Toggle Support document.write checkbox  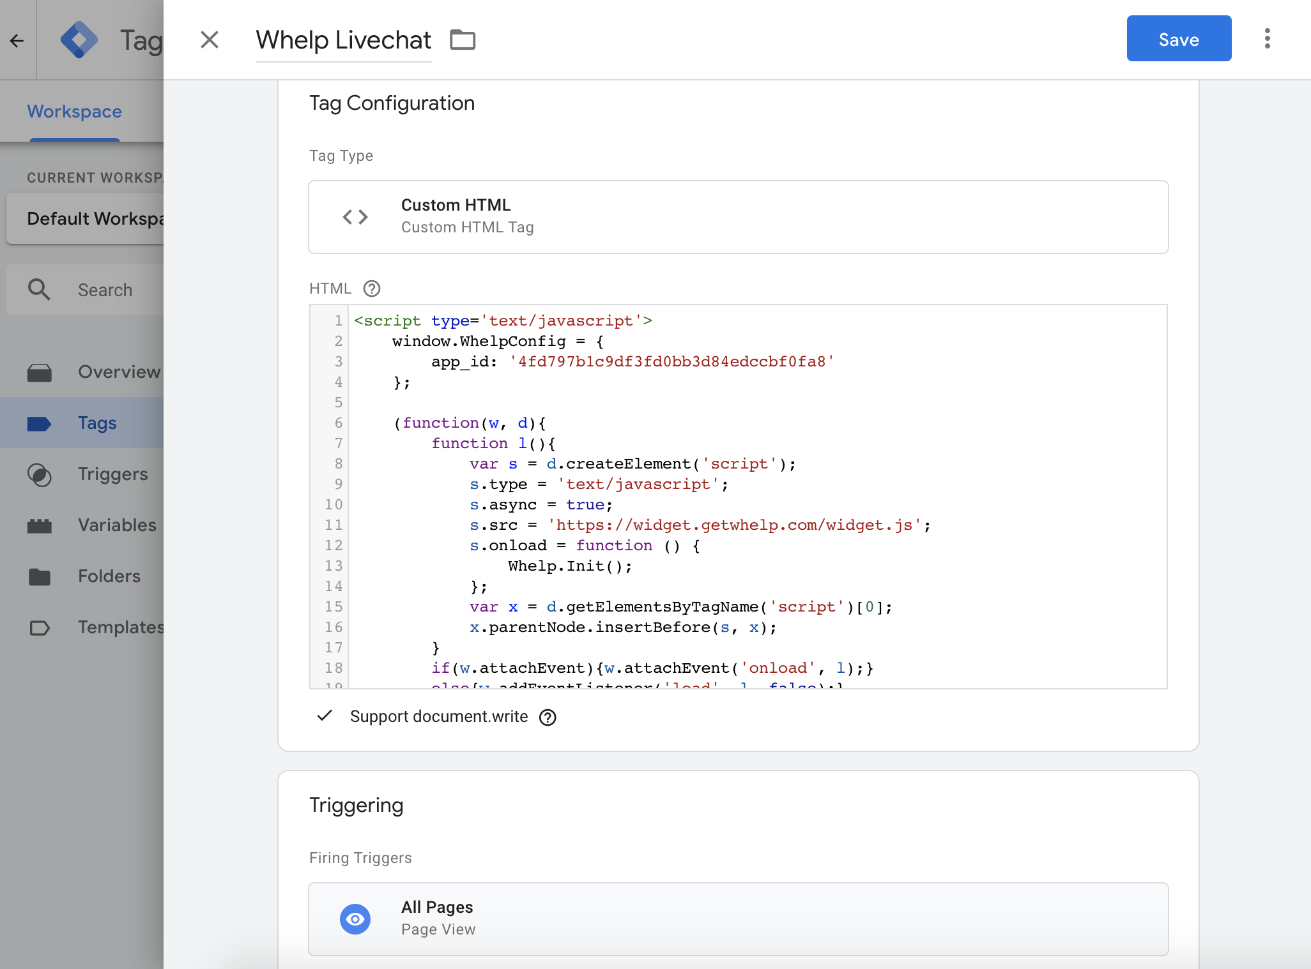click(325, 716)
